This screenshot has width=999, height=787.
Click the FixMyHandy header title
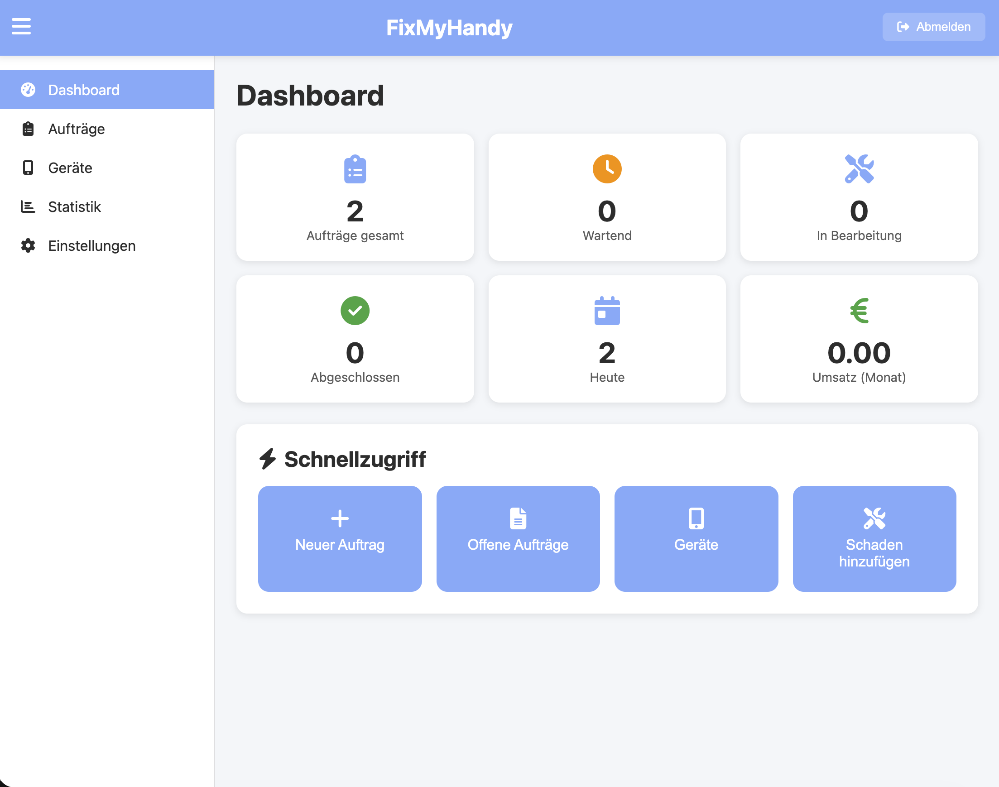(x=449, y=27)
